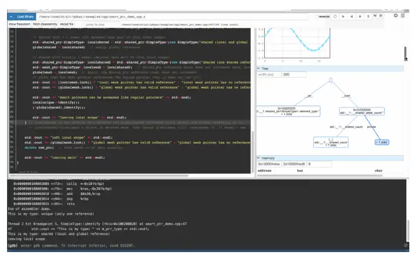Open the dropdown arrow beside Load Binary
Image resolution: width=414 pixels, height=255 pixels.
pos(11,16)
